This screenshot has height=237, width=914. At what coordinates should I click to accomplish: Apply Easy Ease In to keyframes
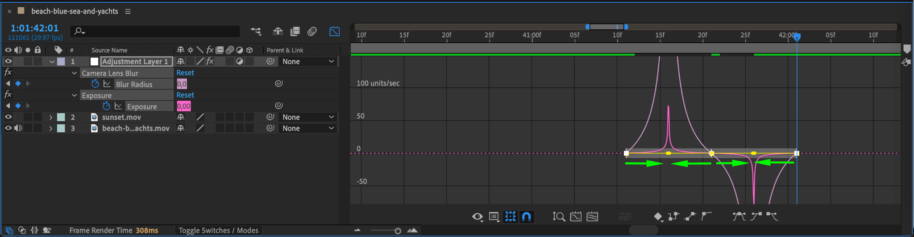click(756, 217)
